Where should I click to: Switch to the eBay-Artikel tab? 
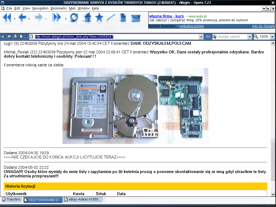click(83, 200)
